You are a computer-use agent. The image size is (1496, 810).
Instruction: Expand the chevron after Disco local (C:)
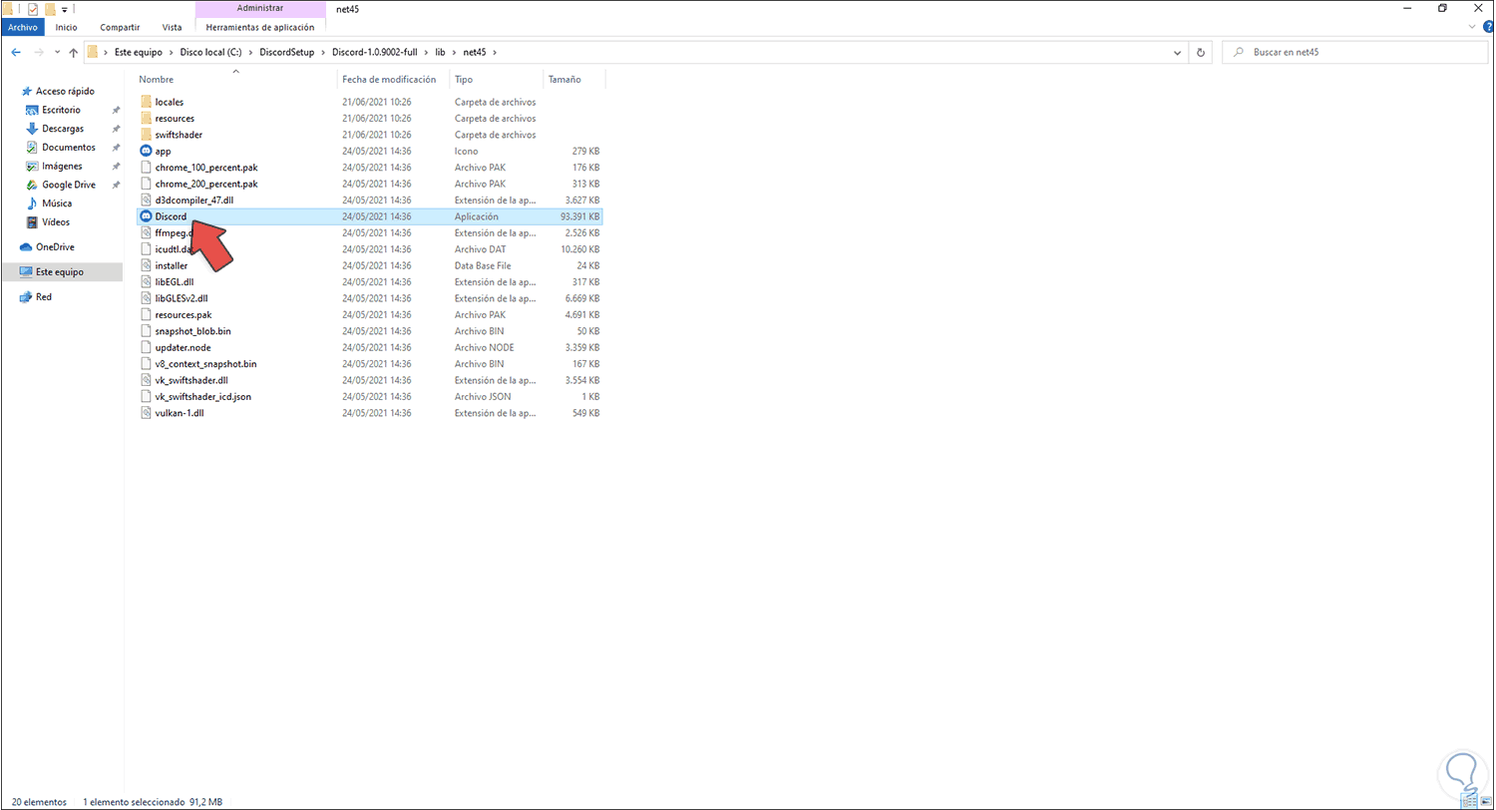[252, 52]
